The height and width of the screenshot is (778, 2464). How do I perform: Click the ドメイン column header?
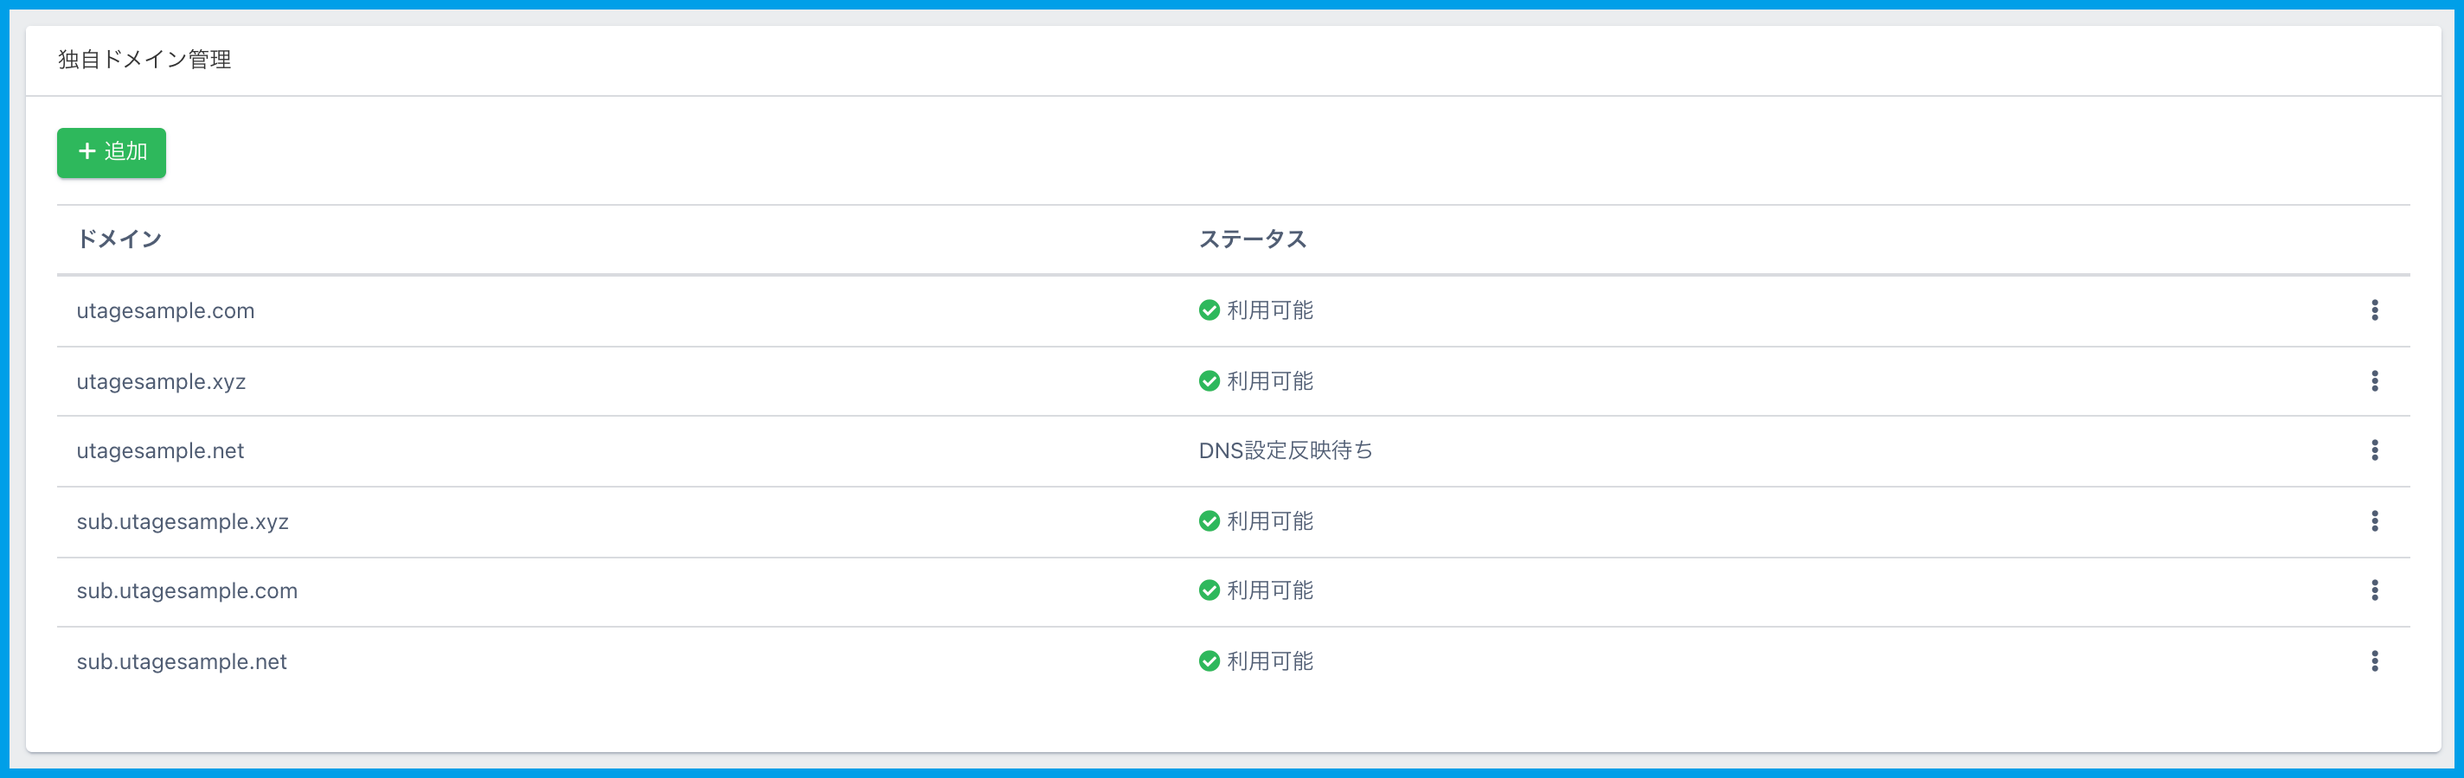(x=119, y=239)
